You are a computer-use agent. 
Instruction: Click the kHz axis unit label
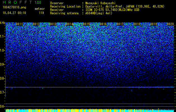click(3, 23)
